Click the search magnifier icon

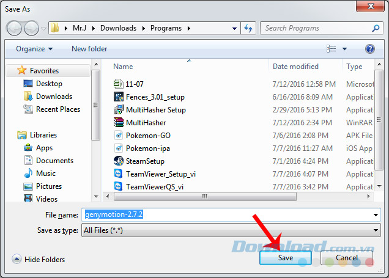click(x=376, y=28)
